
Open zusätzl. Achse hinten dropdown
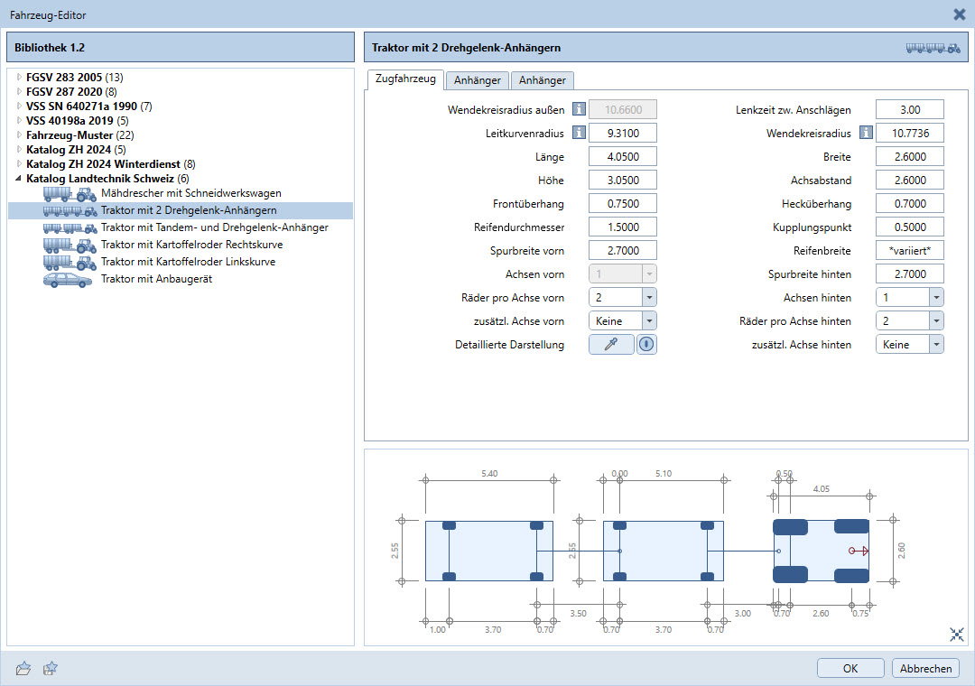click(x=935, y=344)
